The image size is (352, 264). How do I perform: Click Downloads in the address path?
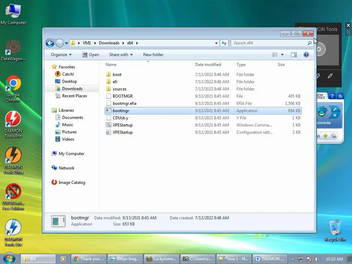pos(109,43)
